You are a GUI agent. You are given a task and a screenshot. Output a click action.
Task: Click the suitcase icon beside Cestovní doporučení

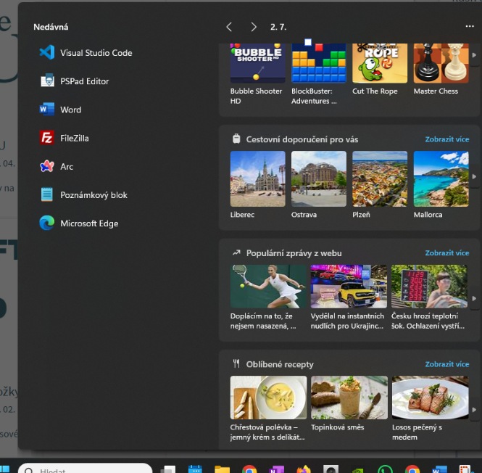coord(236,139)
